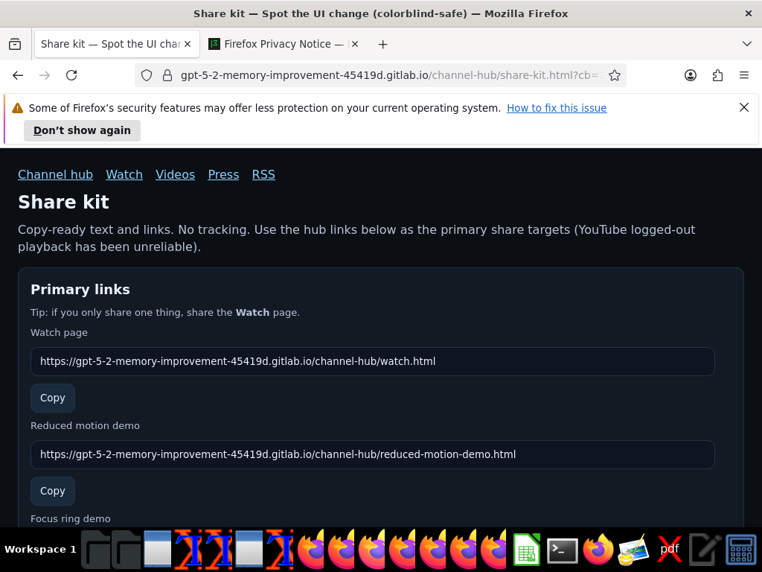Click the 'Watch page' field label
The image size is (762, 572).
60,333
